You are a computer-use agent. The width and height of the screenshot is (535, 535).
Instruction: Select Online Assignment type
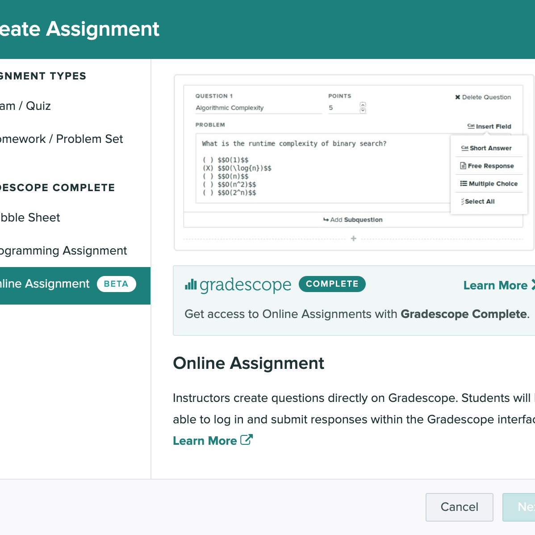pyautogui.click(x=75, y=285)
